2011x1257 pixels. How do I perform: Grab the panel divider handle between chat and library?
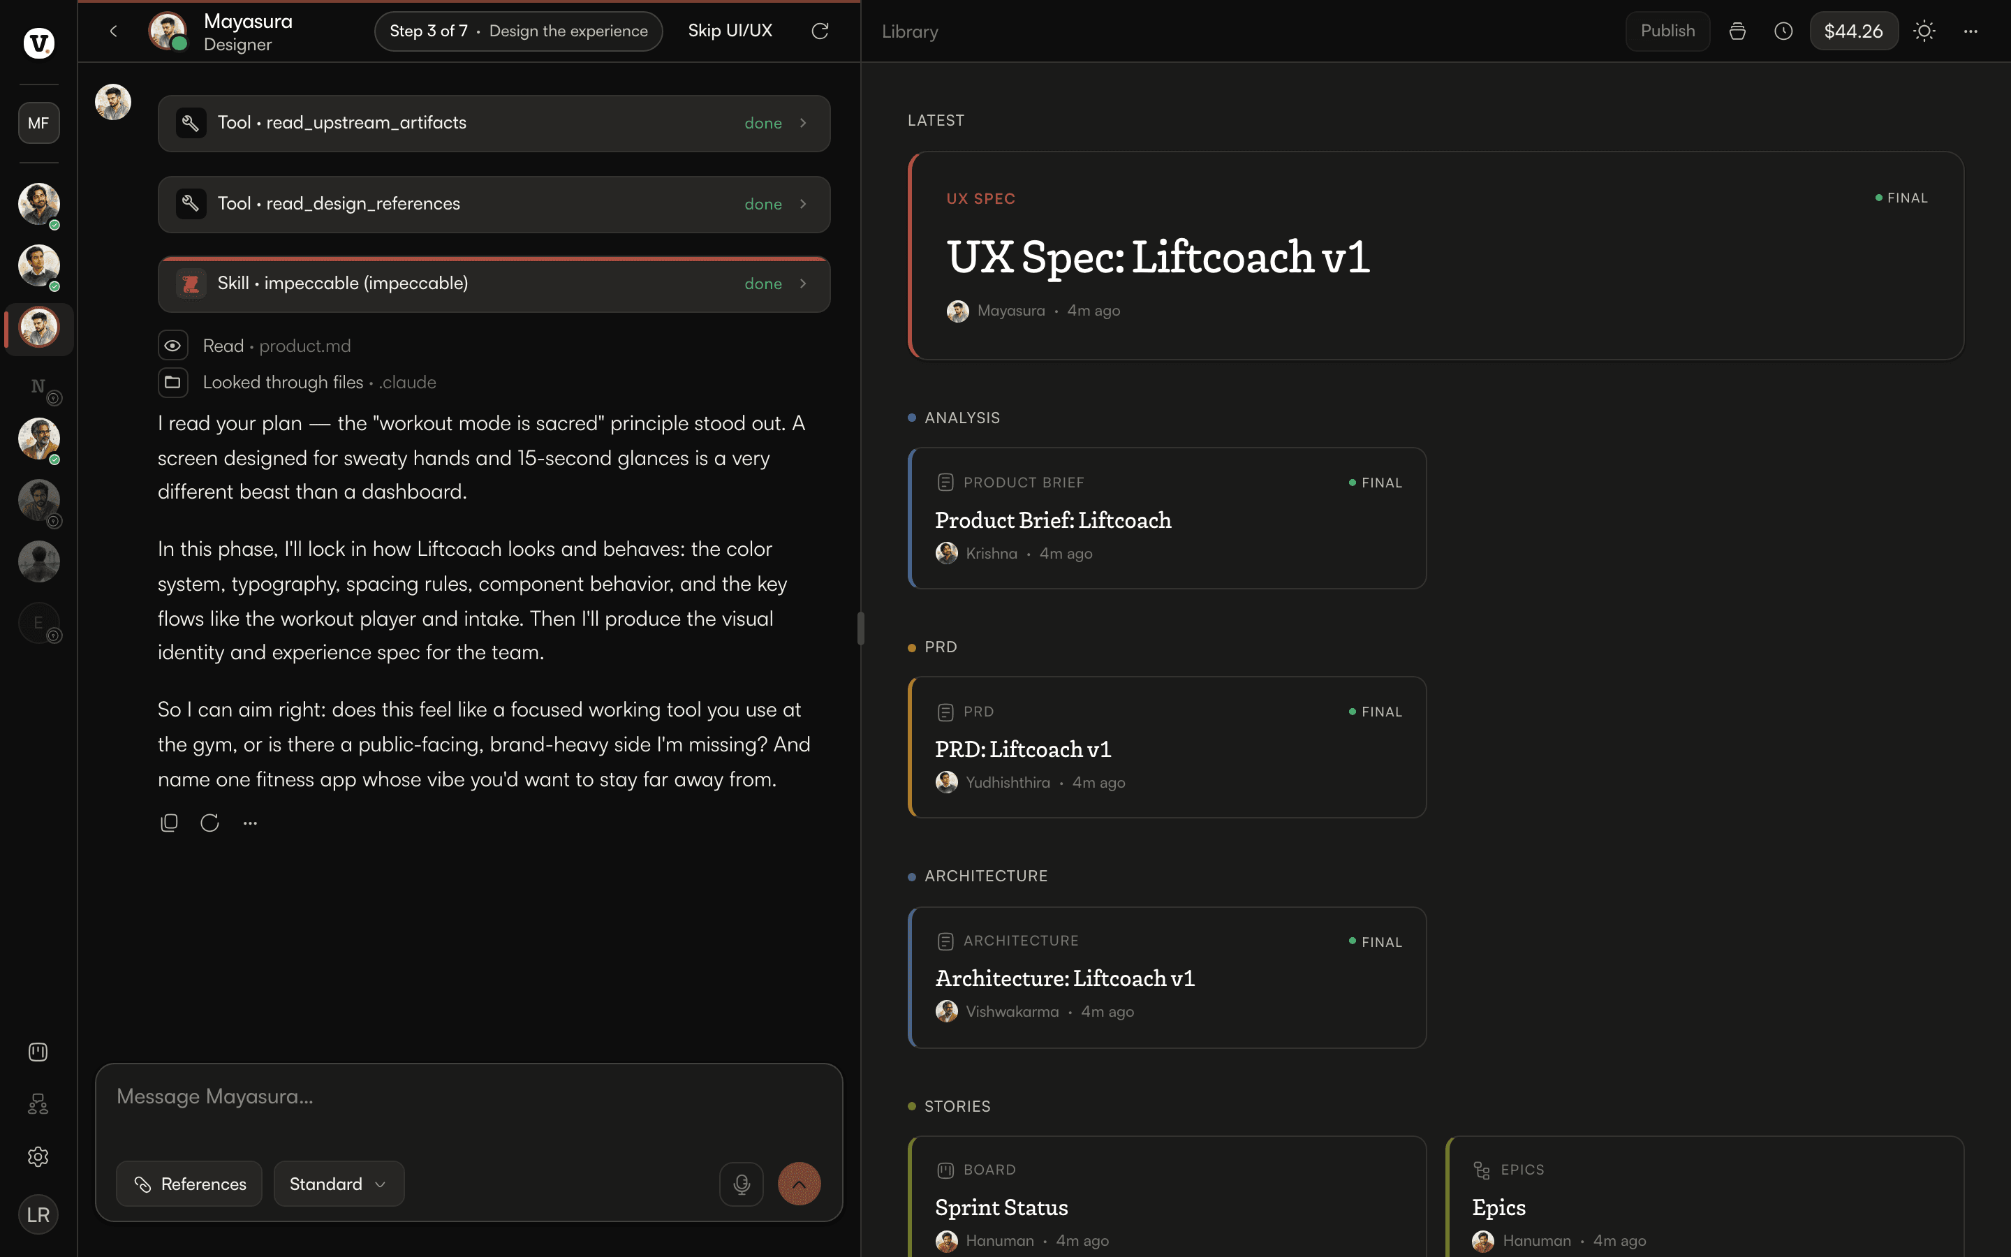pyautogui.click(x=861, y=628)
